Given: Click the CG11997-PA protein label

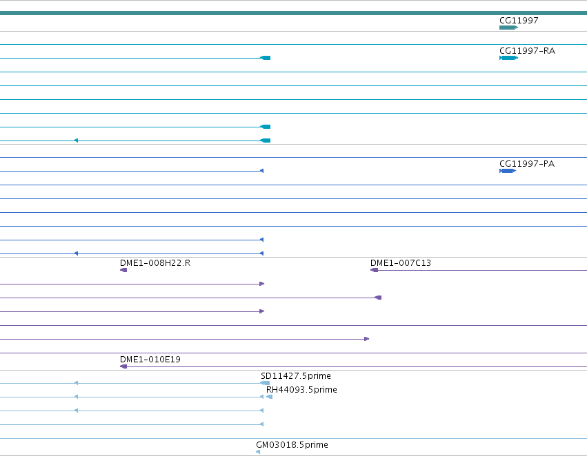Looking at the screenshot, I should [527, 164].
